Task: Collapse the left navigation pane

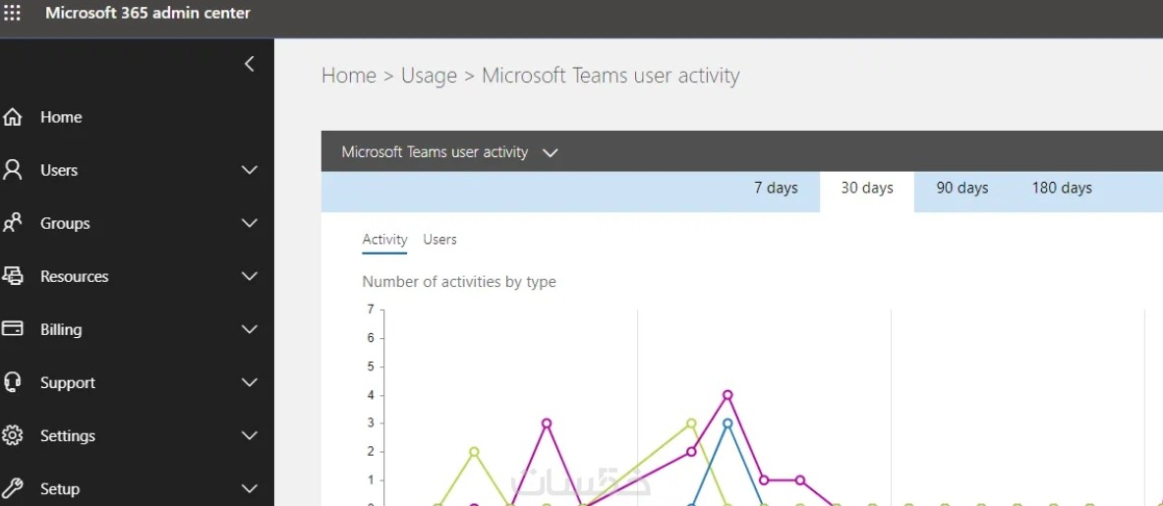Action: (x=249, y=64)
